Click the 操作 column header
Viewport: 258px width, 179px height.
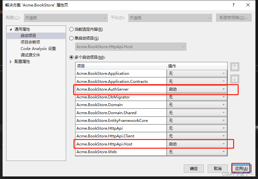[x=197, y=66]
